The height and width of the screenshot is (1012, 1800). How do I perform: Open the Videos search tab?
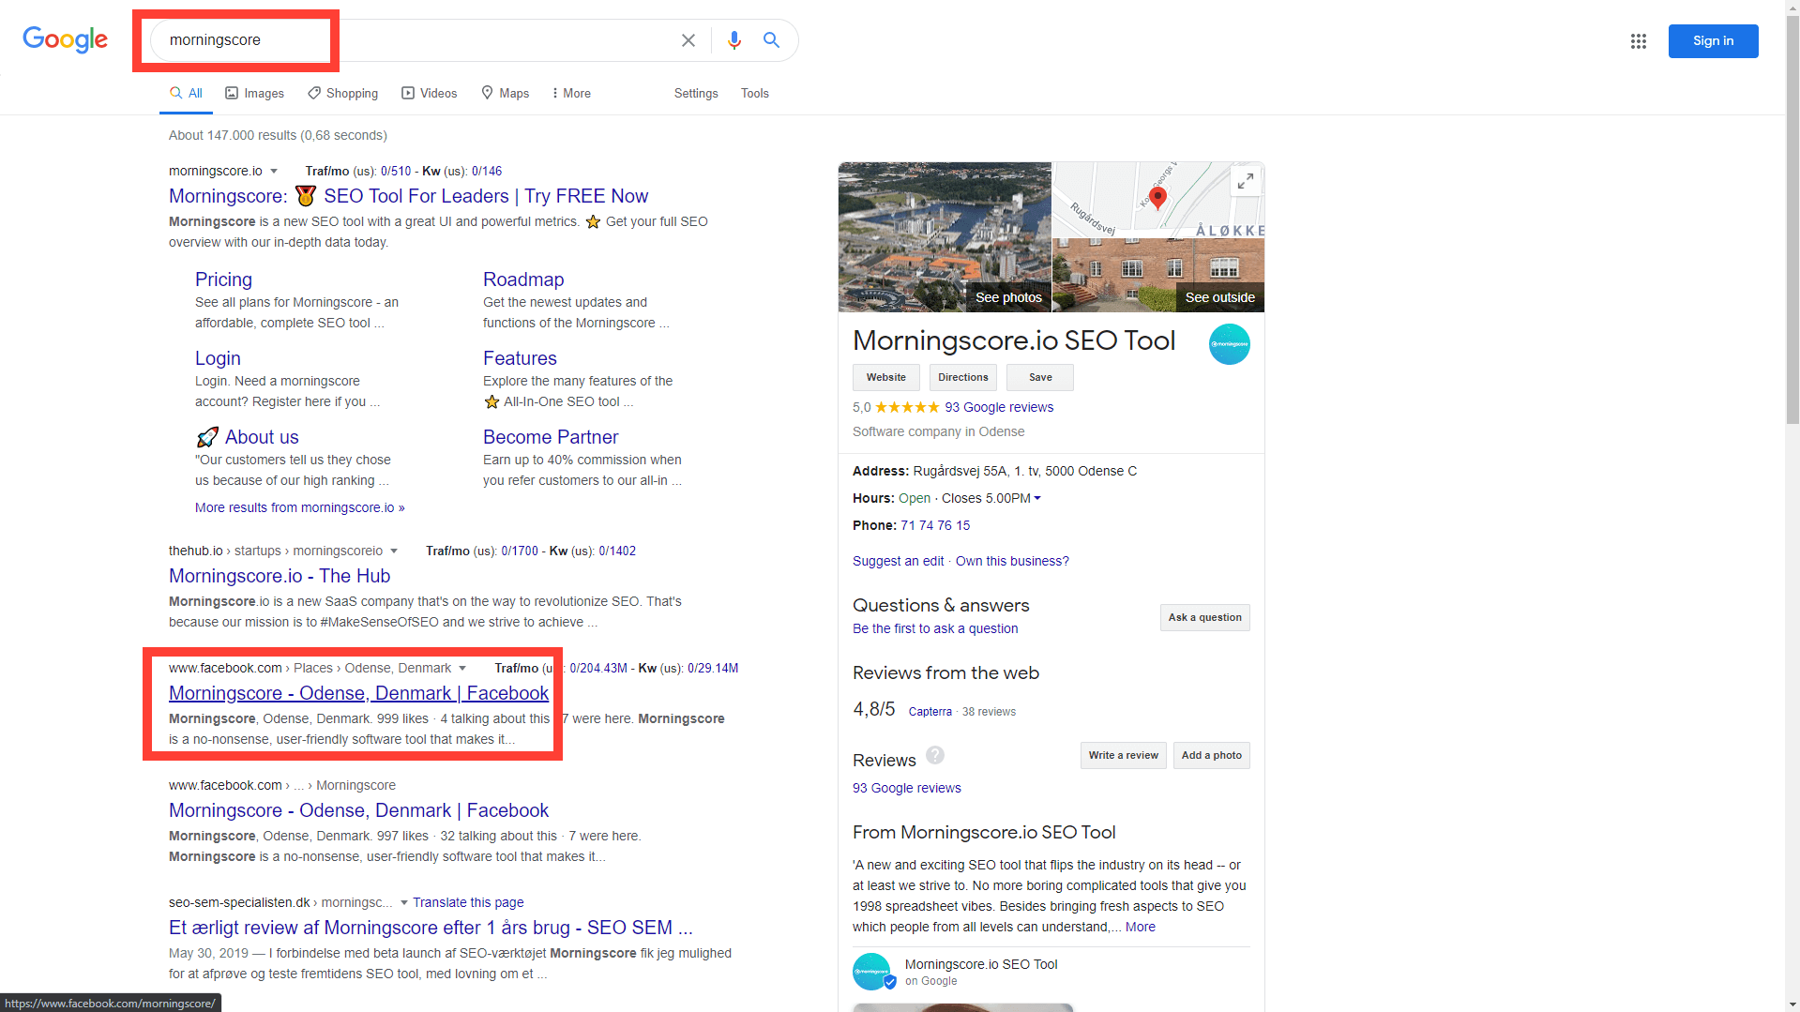(407, 93)
